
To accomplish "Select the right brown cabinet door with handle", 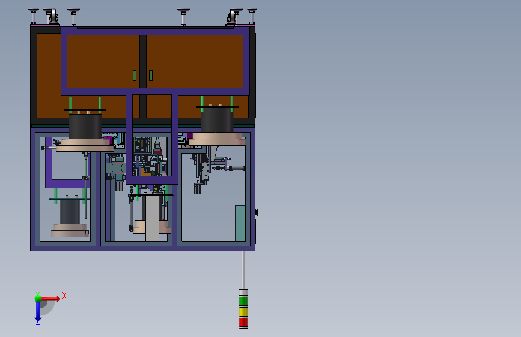I will [x=195, y=61].
